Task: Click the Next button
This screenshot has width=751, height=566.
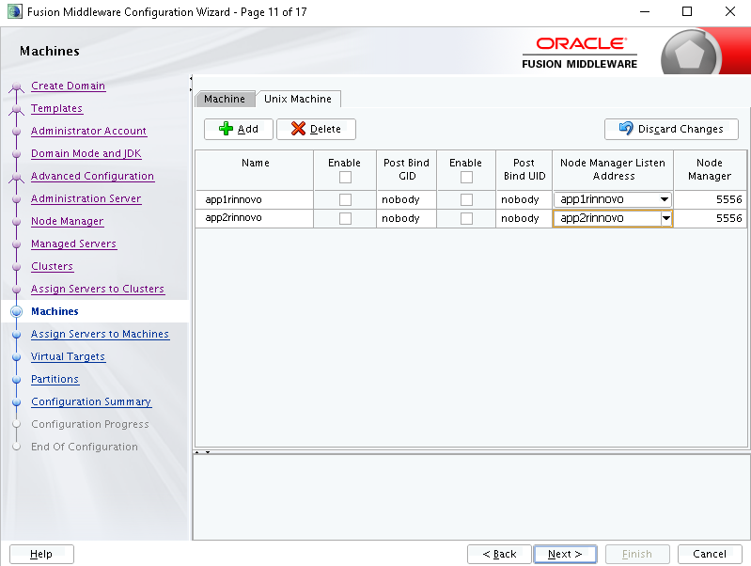Action: coord(565,554)
